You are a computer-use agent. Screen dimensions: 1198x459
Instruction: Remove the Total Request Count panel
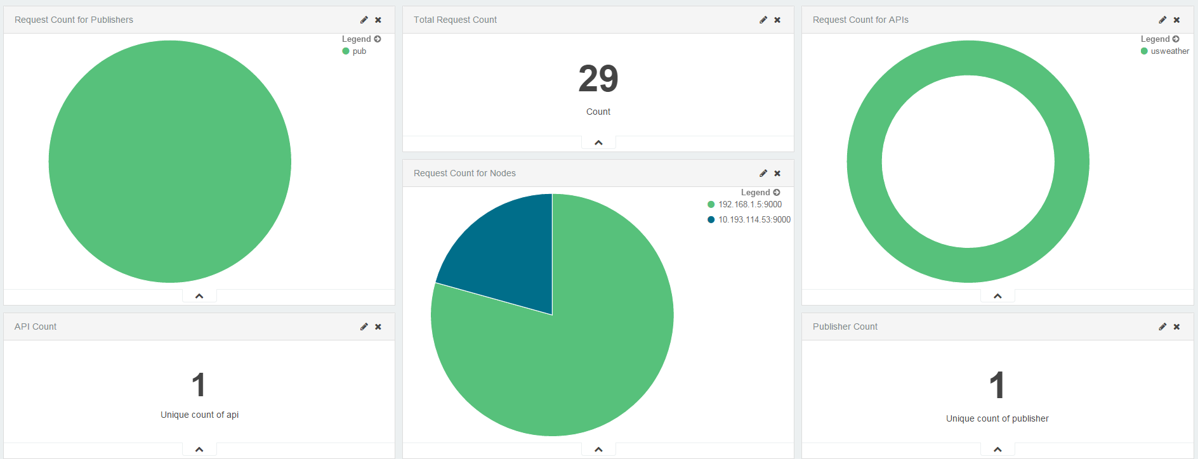coord(777,20)
